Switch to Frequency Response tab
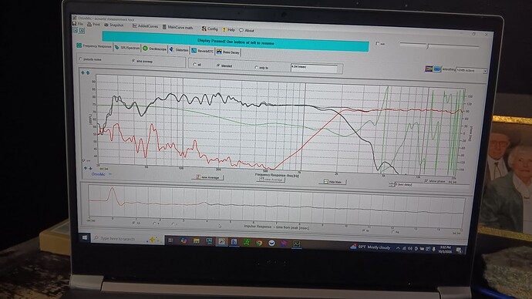 (x=94, y=45)
